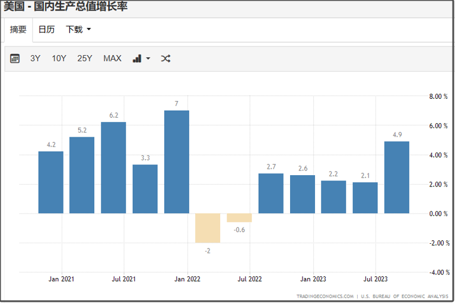Screen dimensions: 455x303
Task: Click the shuffle compare icon
Action: (166, 59)
